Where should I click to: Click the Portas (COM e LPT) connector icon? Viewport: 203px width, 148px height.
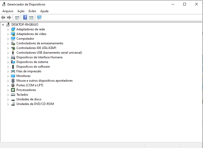13,85
